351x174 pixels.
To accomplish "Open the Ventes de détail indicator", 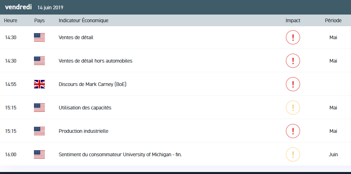I will click(76, 38).
